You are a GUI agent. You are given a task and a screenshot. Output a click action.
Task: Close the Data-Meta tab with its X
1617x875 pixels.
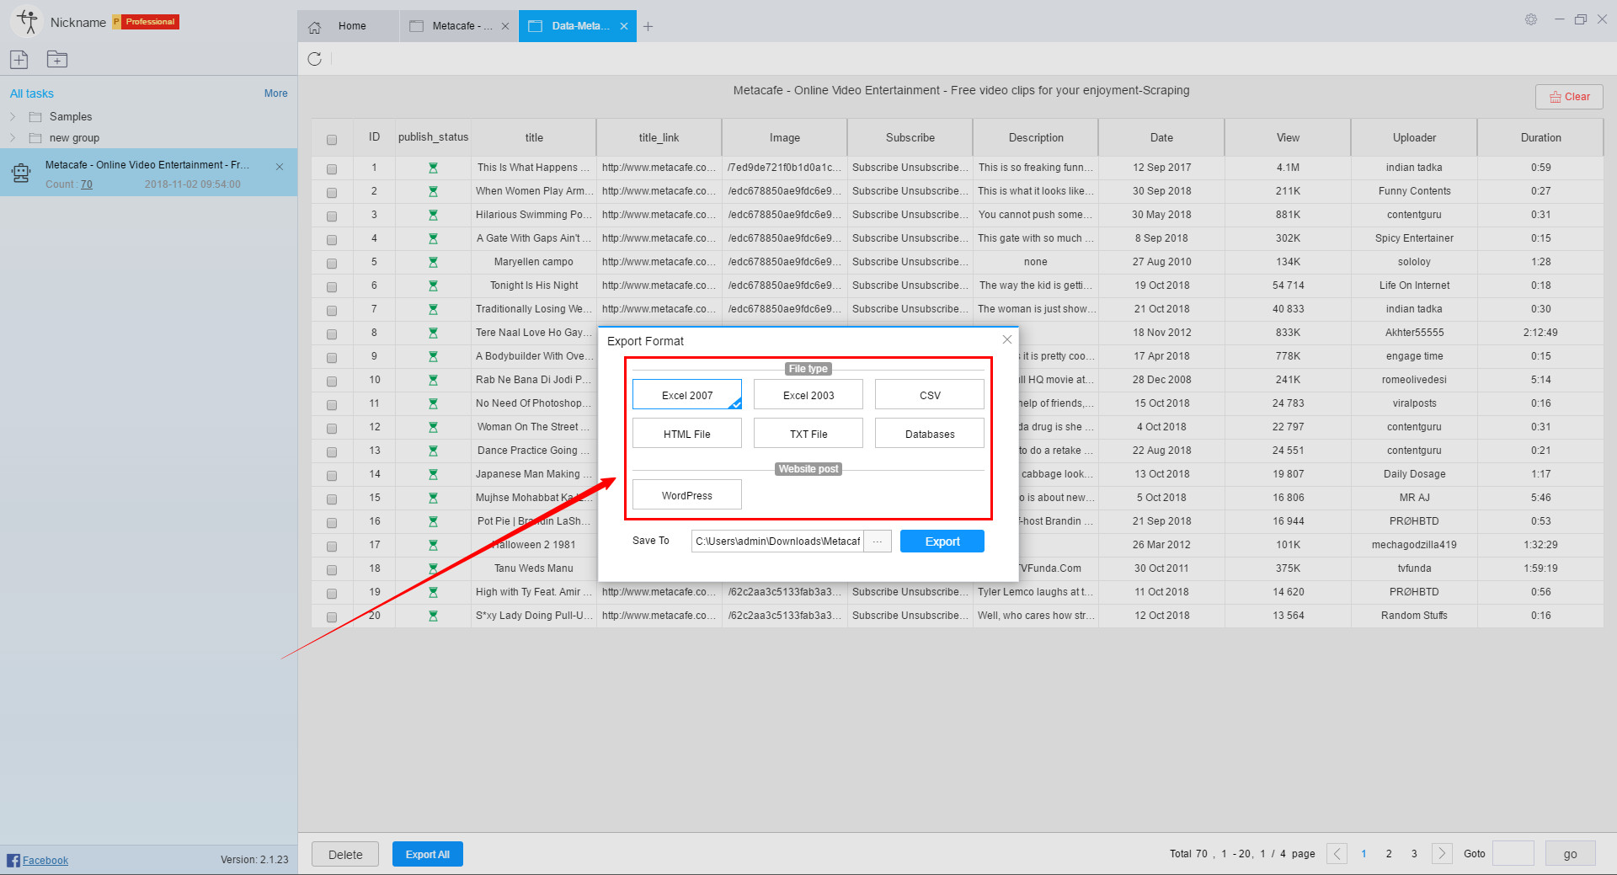624,26
